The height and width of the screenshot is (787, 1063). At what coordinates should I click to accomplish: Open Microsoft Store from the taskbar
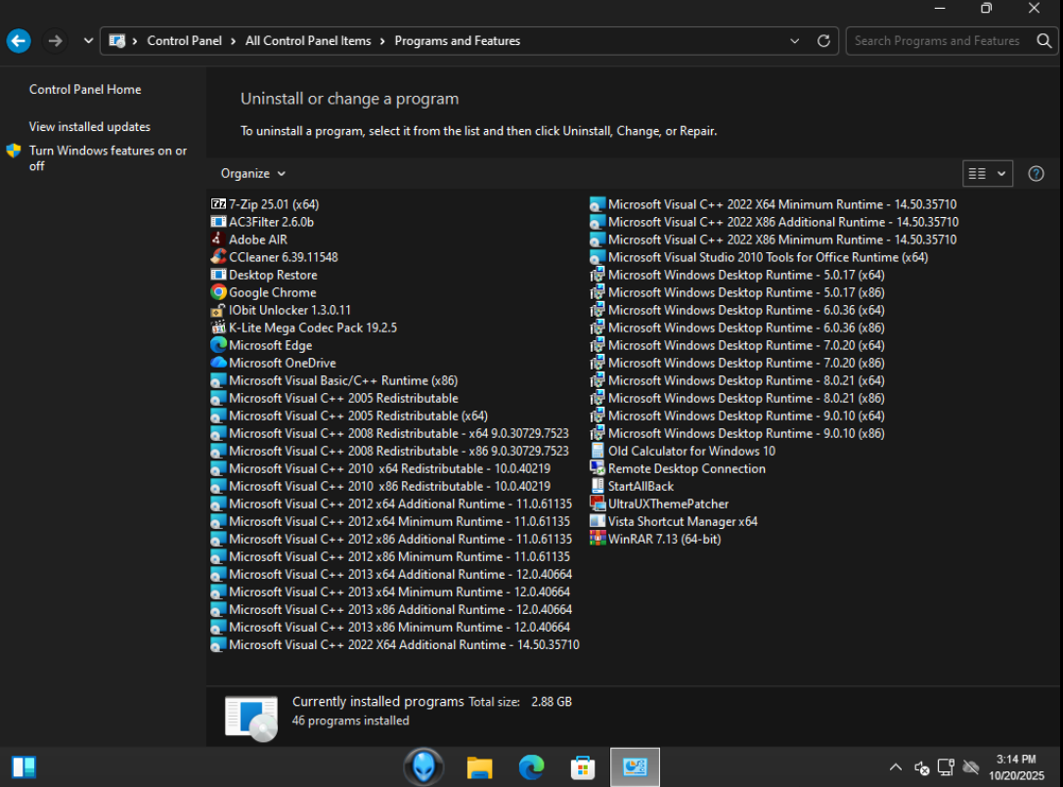click(583, 767)
